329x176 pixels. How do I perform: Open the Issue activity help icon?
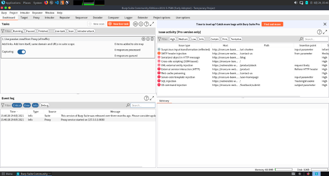click(319, 32)
